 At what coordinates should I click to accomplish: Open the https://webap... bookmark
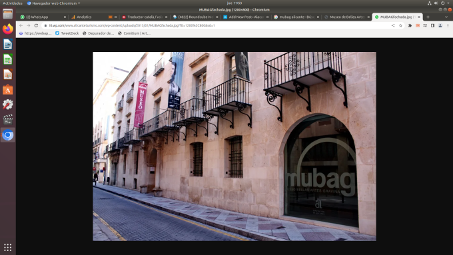tap(35, 33)
